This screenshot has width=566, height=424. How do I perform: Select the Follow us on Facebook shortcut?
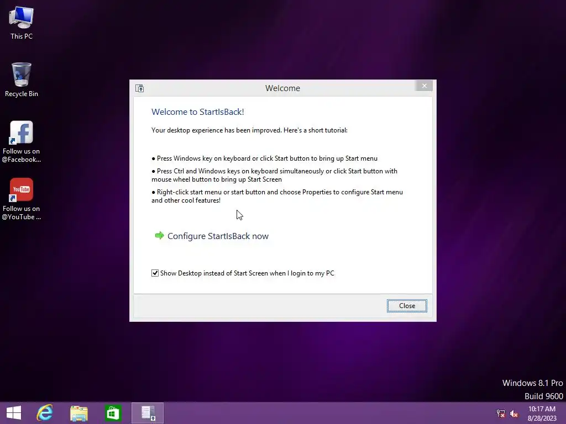click(22, 141)
